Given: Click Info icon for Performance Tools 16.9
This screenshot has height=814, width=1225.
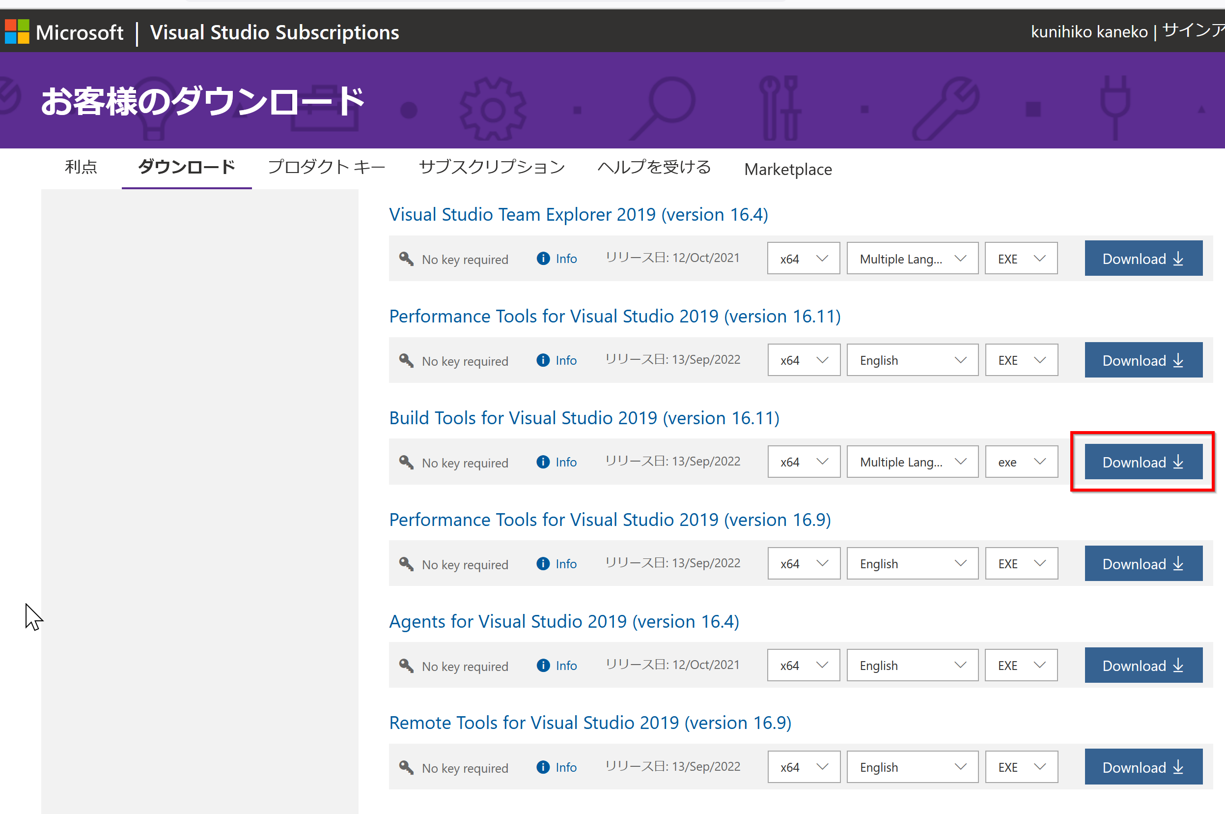Looking at the screenshot, I should pyautogui.click(x=543, y=564).
